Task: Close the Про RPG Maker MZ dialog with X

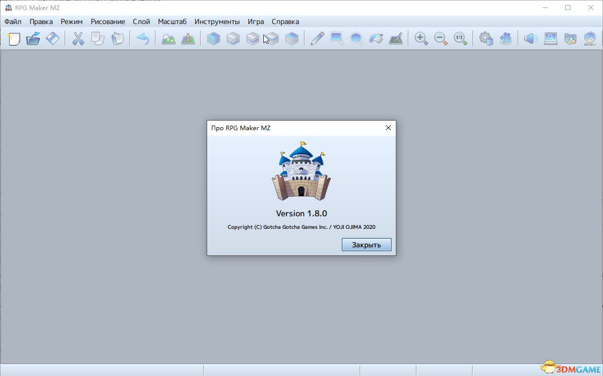Action: [x=388, y=128]
